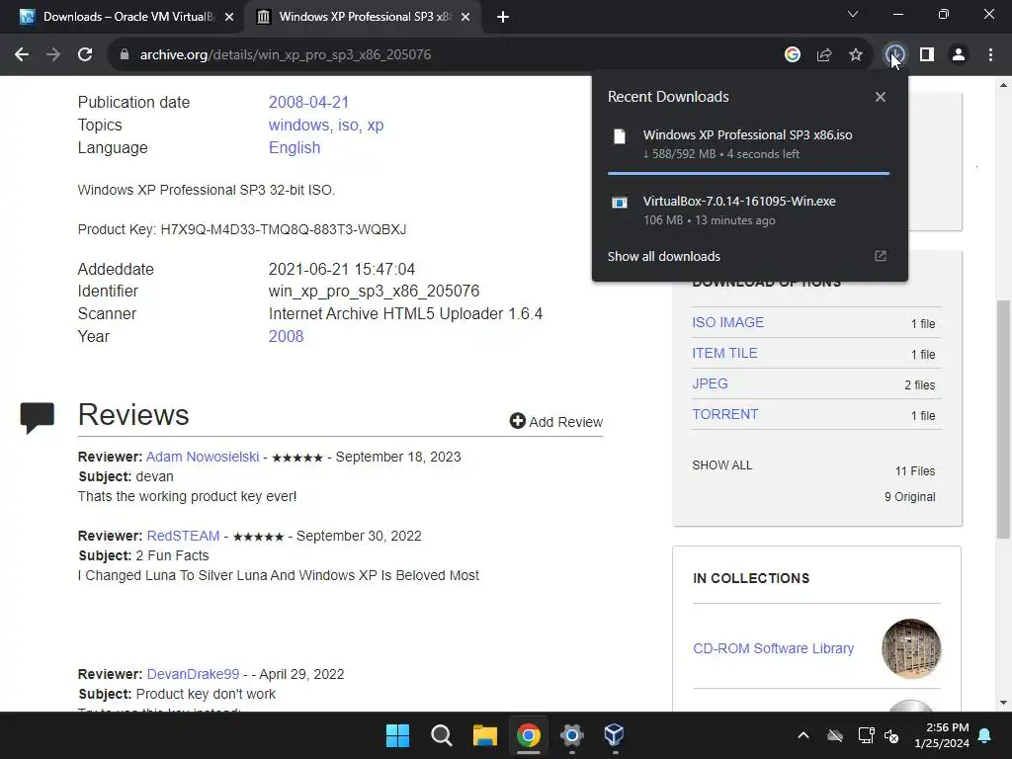Download the TORRENT file option

[725, 414]
